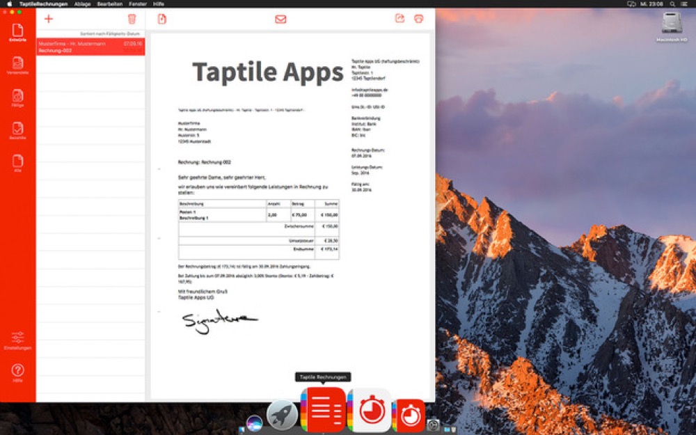Screen dimensions: 696x435
Task: Select the Rechnung-002 Musterfirma list entry
Action: click(x=90, y=47)
